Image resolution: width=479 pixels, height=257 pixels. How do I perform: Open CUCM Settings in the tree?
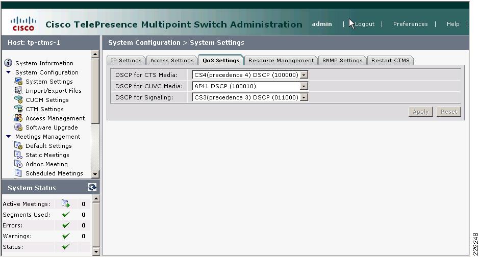47,100
